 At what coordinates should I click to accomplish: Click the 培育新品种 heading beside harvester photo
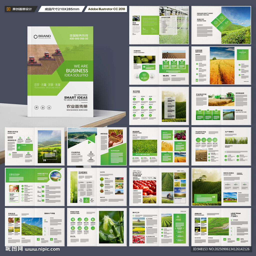(240, 93)
